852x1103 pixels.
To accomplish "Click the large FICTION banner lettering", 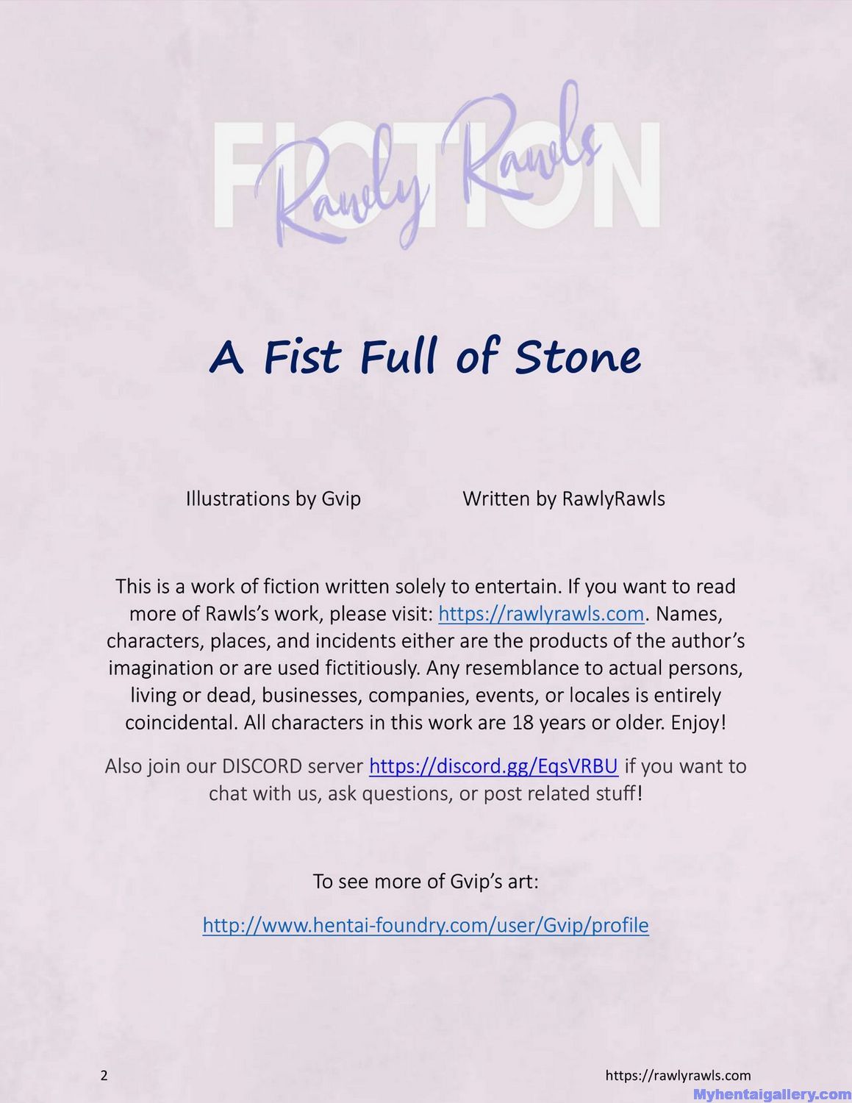I will (437, 175).
